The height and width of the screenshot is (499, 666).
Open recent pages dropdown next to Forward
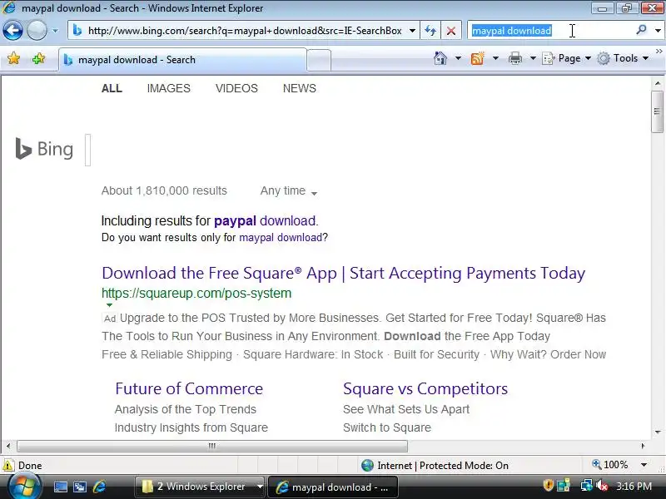55,31
